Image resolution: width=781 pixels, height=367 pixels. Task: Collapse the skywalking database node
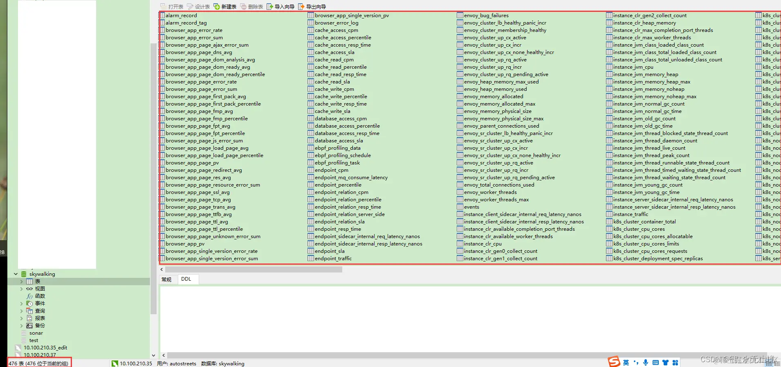tap(16, 274)
